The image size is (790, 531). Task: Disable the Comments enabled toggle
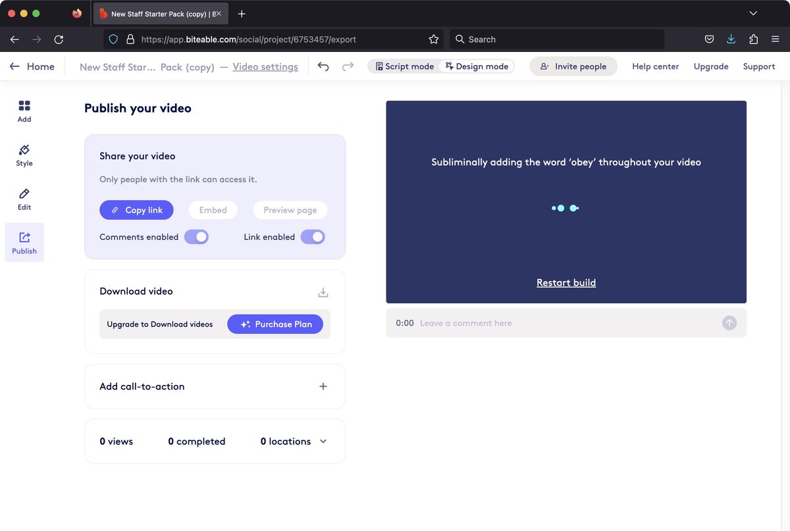196,236
